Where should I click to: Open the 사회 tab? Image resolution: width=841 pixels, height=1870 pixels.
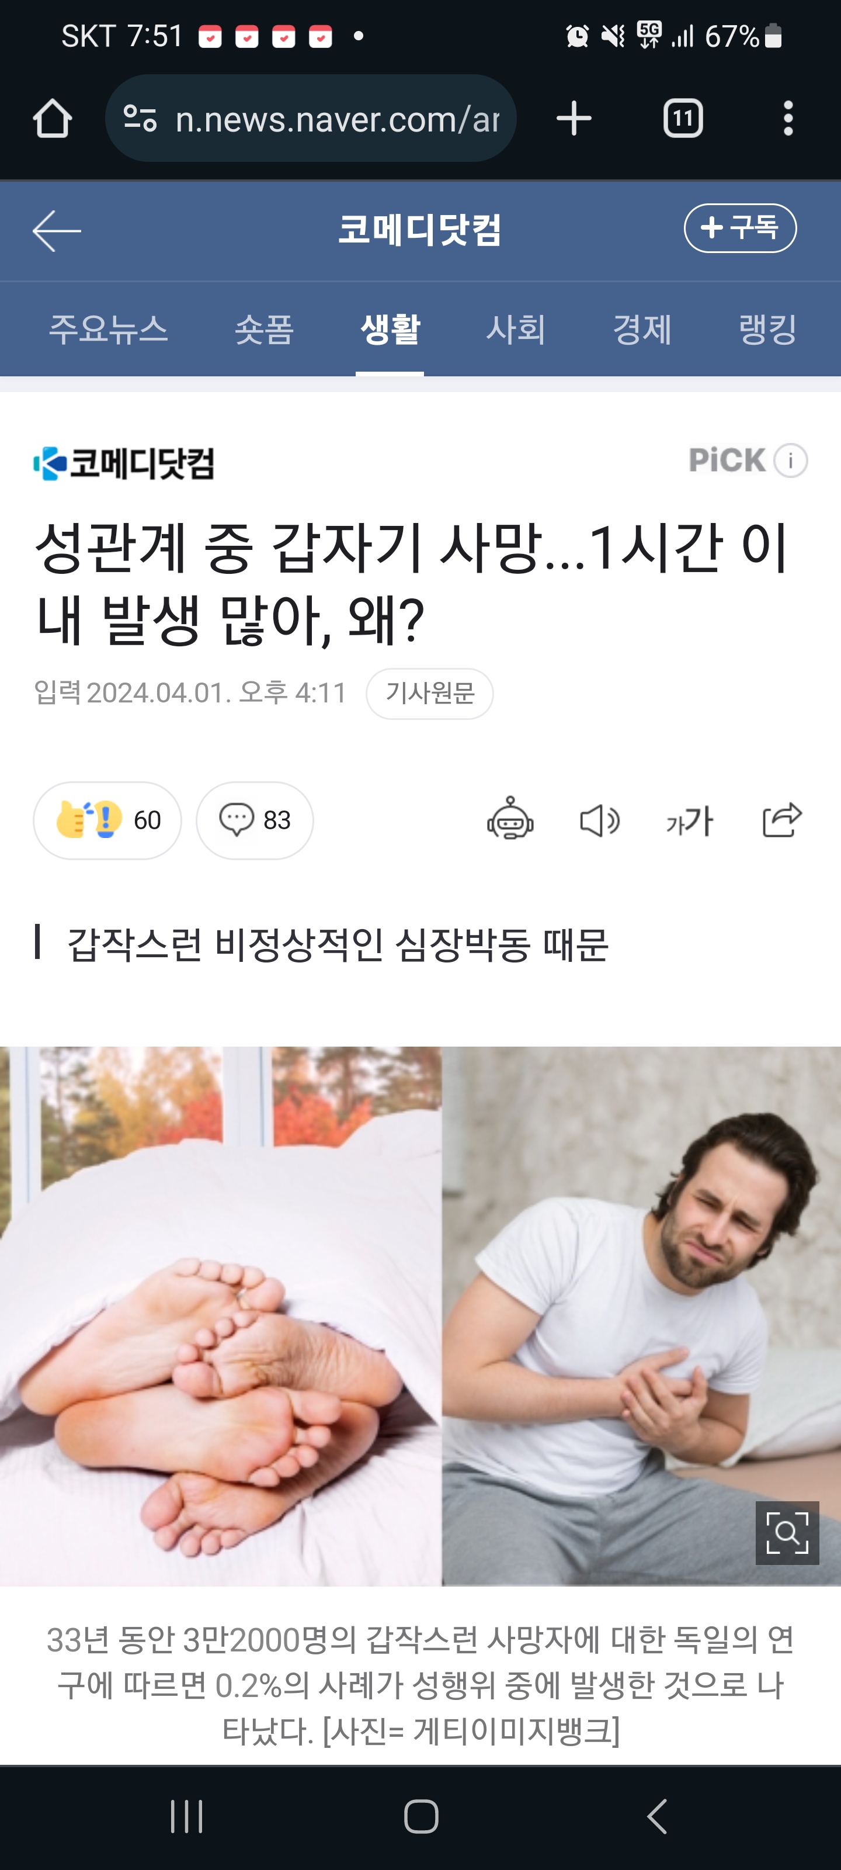tap(516, 329)
